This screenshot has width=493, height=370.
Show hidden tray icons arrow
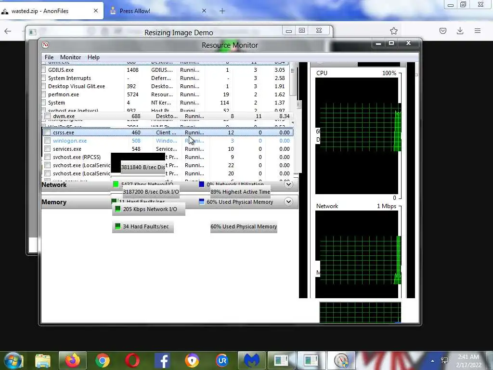point(433,361)
